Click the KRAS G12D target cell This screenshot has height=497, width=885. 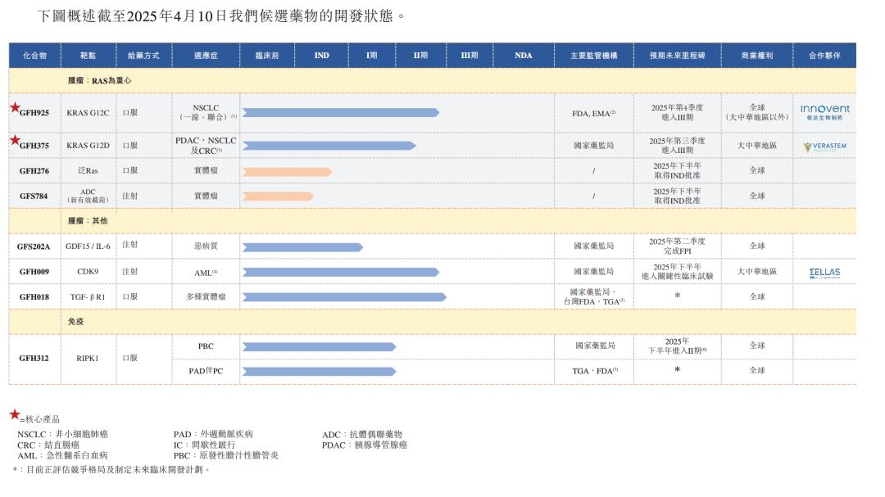88,146
